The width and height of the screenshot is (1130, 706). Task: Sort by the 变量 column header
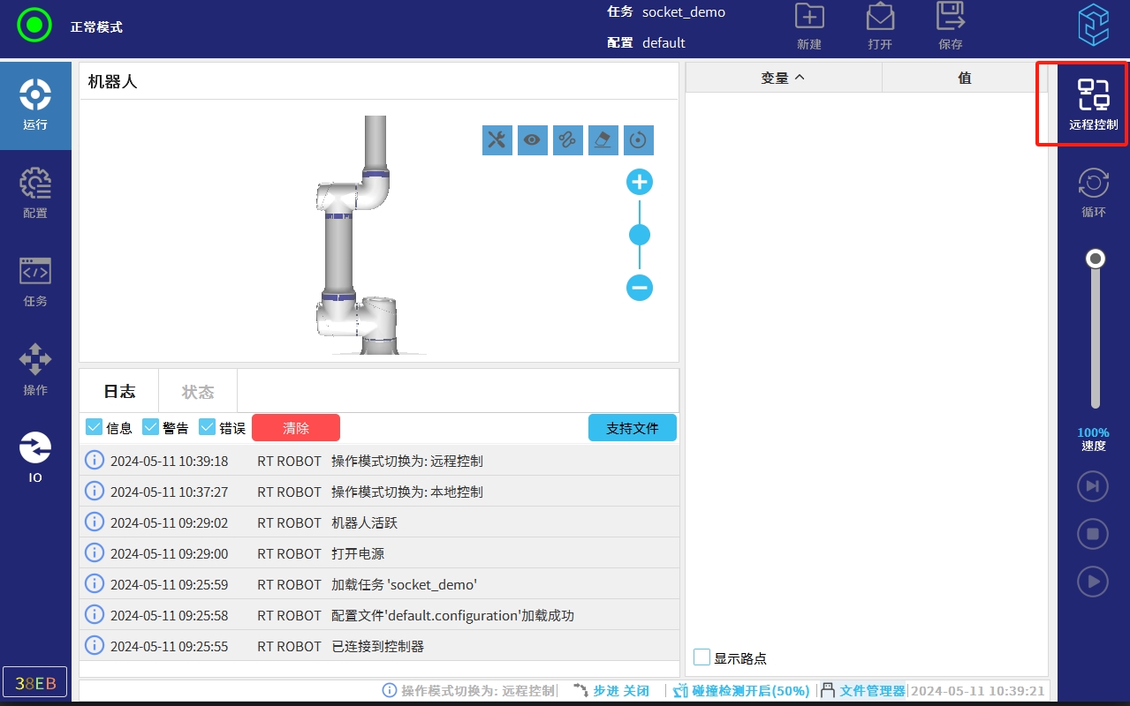(783, 78)
